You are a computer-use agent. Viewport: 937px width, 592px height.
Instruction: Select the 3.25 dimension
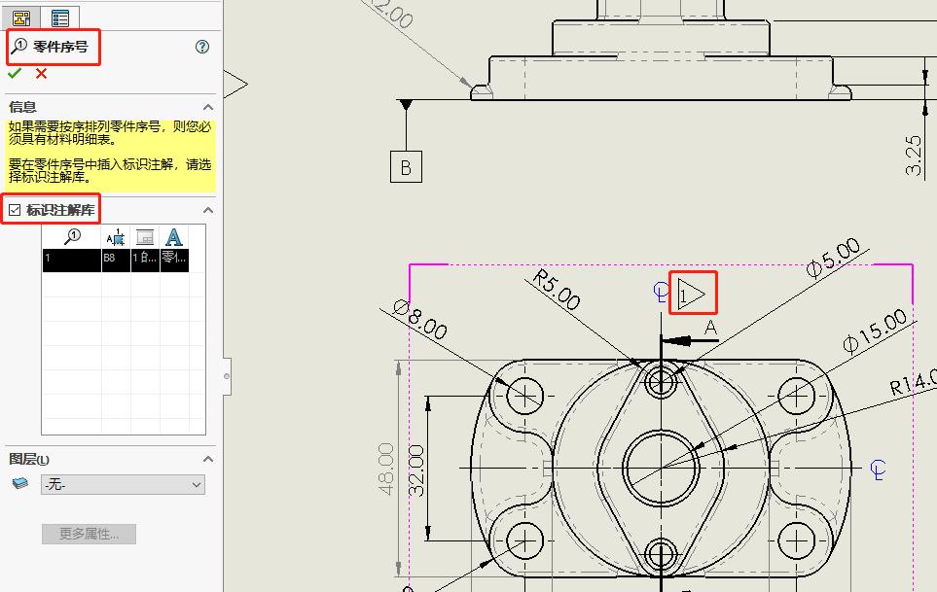[914, 156]
